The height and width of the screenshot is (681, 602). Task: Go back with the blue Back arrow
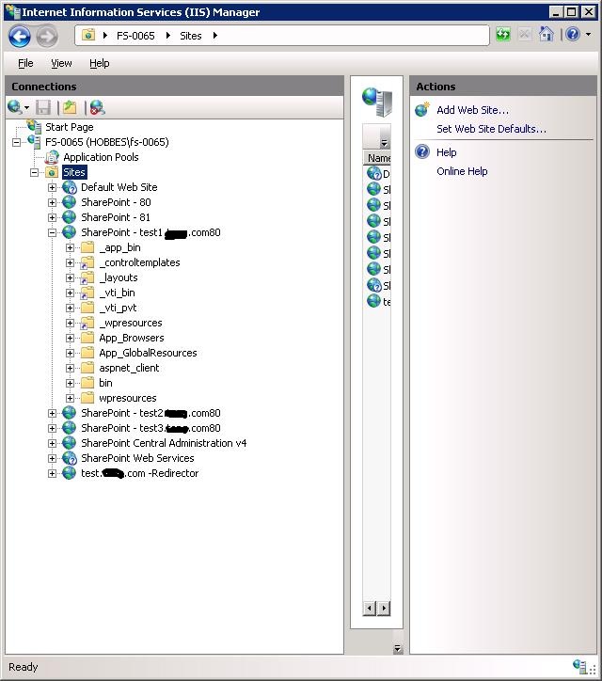pyautogui.click(x=20, y=36)
